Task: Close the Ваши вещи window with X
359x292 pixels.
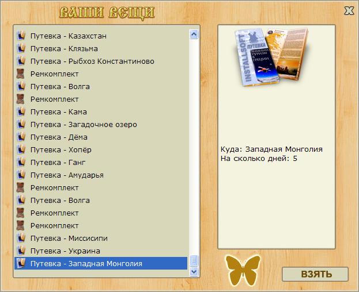Action: click(x=349, y=11)
